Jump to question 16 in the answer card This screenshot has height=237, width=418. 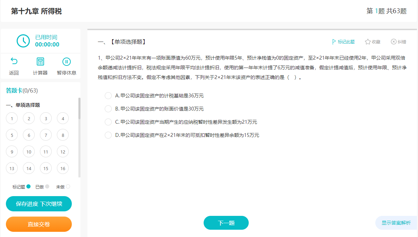62,168
